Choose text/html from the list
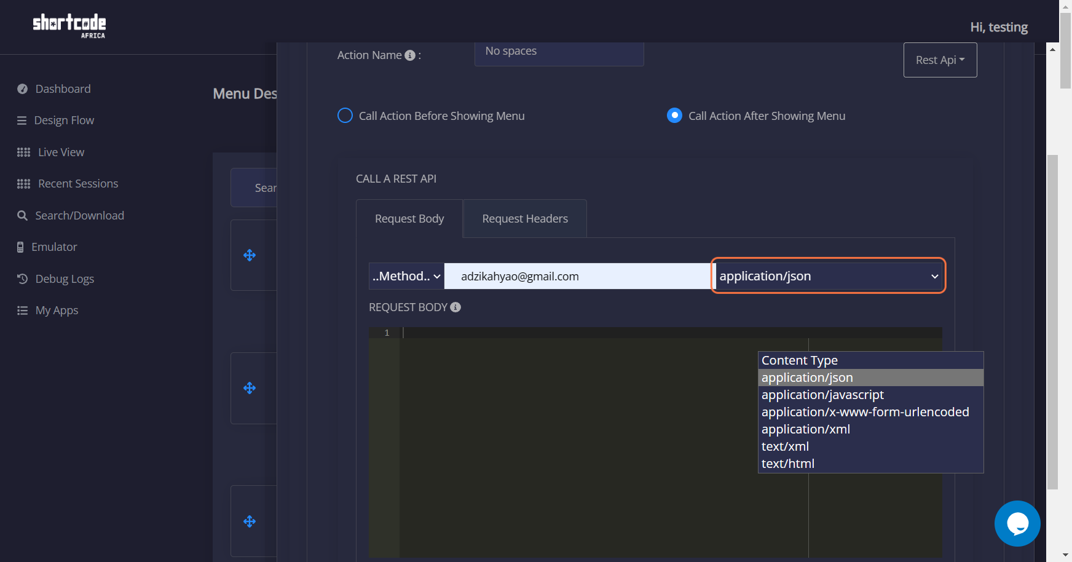The height and width of the screenshot is (562, 1072). [870, 464]
